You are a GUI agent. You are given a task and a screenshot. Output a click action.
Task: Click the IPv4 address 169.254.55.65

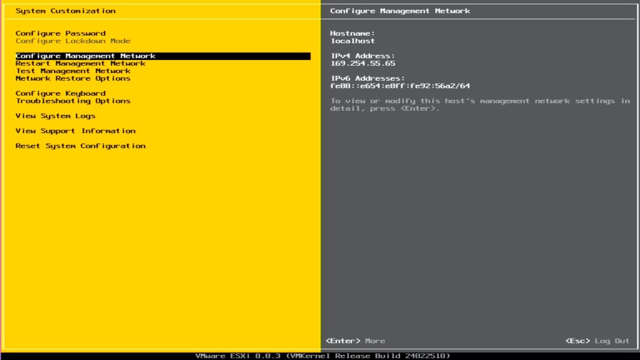point(362,64)
